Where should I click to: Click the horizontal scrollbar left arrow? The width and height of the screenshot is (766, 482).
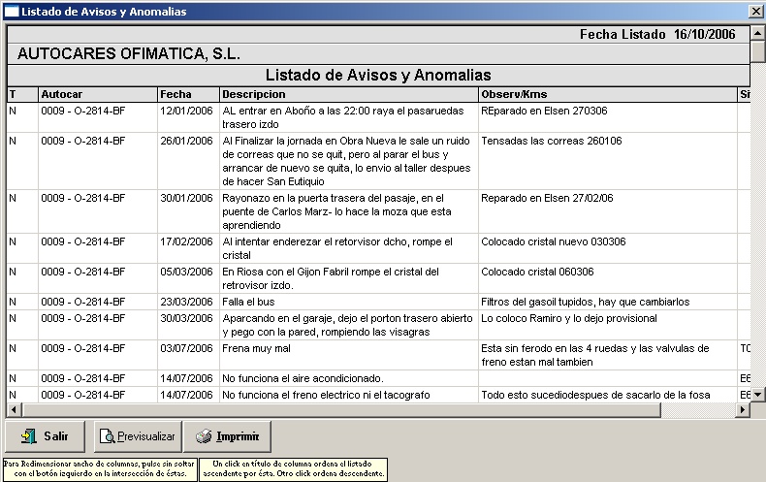pyautogui.click(x=14, y=409)
